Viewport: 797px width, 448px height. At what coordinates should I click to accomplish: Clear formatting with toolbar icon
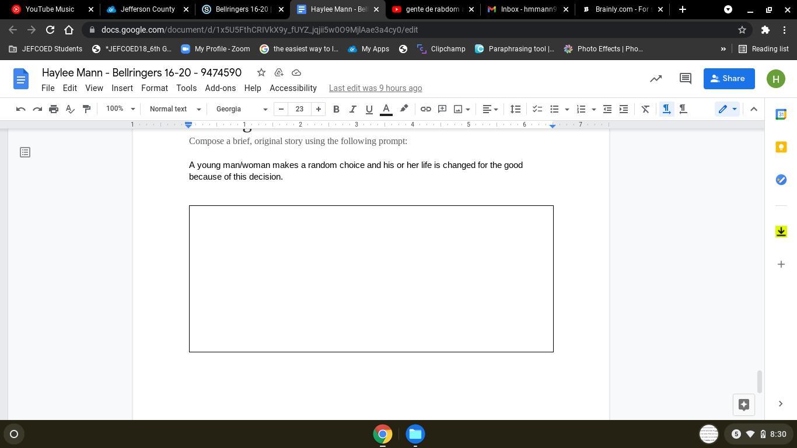(x=645, y=109)
